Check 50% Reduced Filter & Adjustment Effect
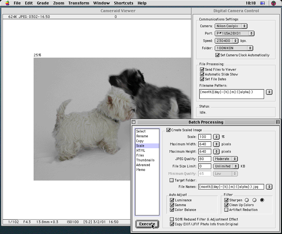The height and width of the screenshot is (234, 282). pos(172,219)
